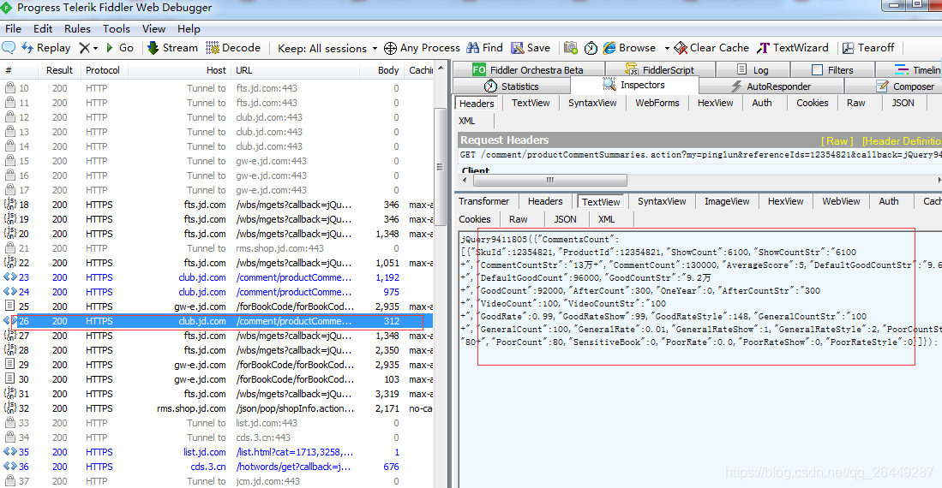The image size is (942, 488).
Task: Sort sessions by URL column header
Action: point(295,70)
